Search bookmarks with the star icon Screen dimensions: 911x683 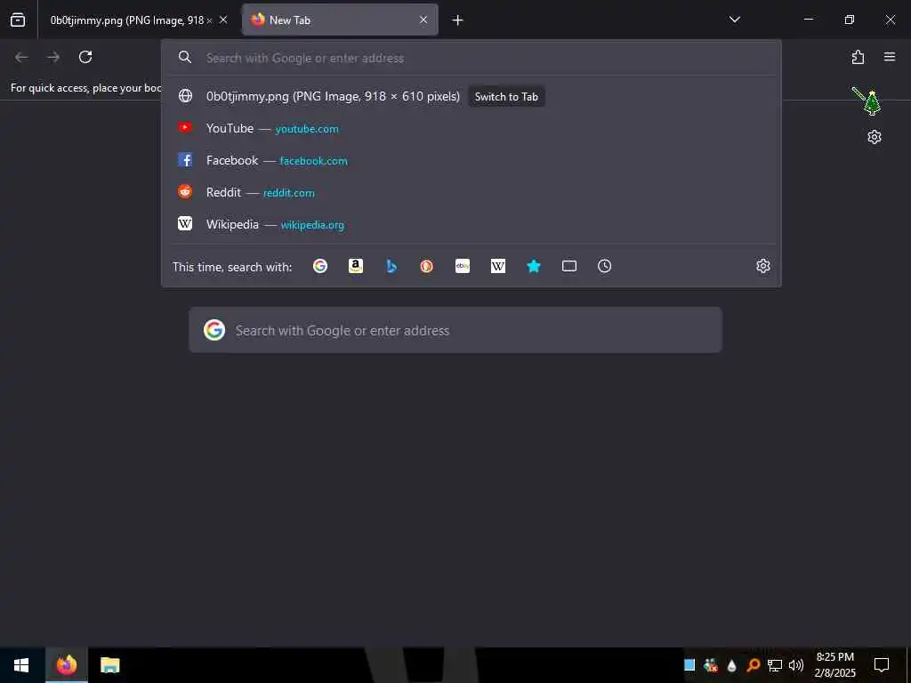pos(534,266)
